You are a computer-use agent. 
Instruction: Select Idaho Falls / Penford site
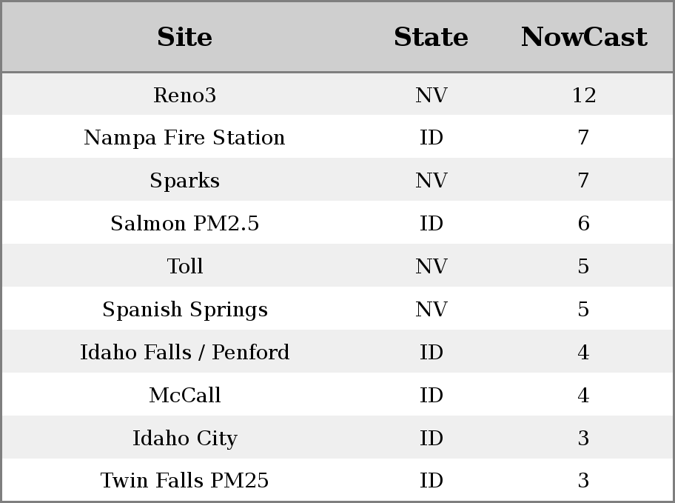185,352
